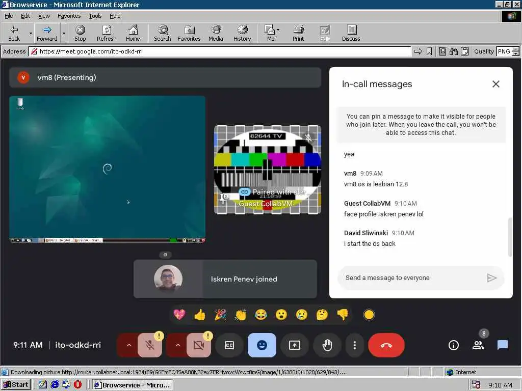Send the clapping hands reaction
Viewport: 522px width, 391px height.
241,315
